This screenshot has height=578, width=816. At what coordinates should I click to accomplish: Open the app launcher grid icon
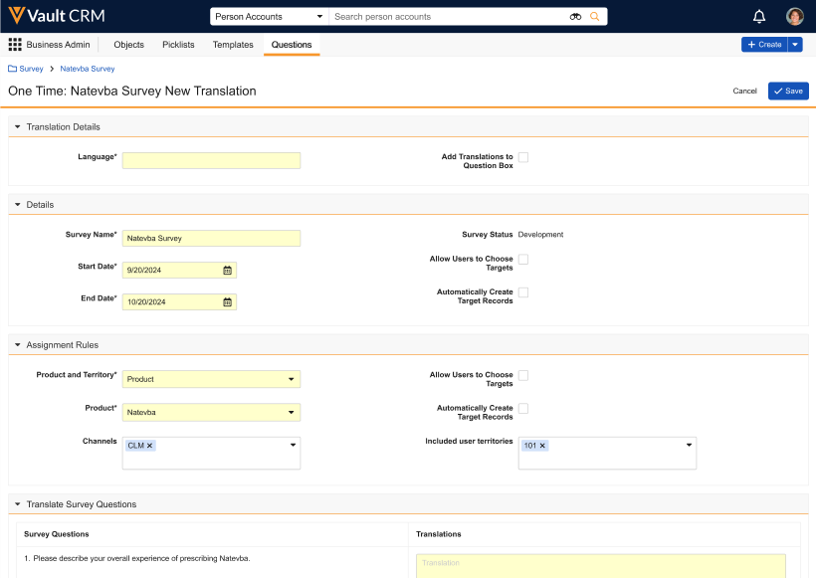pyautogui.click(x=15, y=45)
